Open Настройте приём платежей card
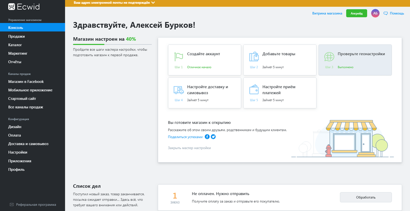This screenshot has height=211, width=410. (x=280, y=93)
